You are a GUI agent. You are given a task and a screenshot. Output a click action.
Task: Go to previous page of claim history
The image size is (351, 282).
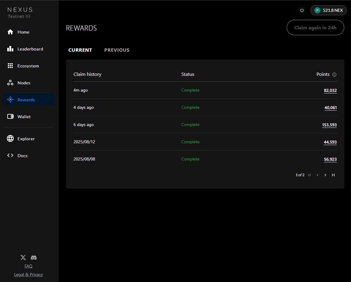coord(317,175)
